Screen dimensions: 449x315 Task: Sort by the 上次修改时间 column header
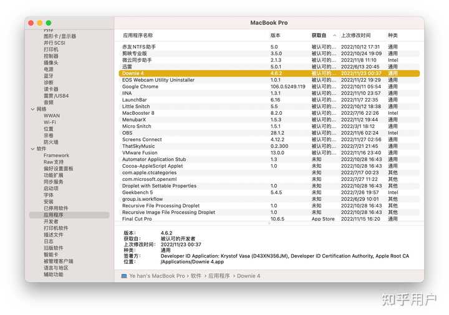coord(355,35)
